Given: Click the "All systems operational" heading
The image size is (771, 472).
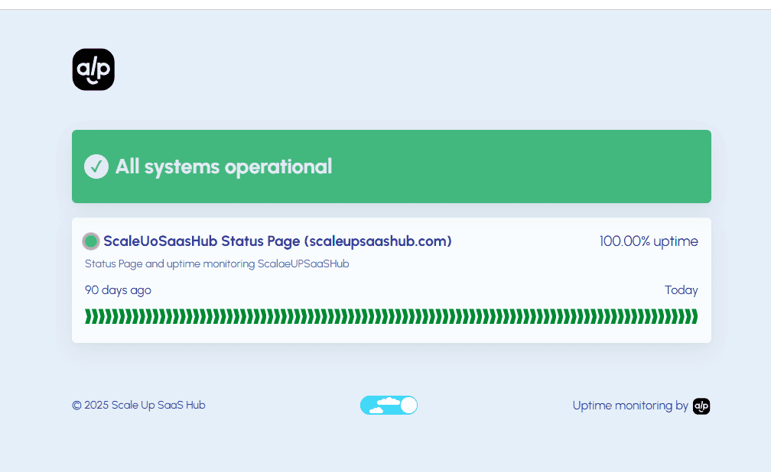Looking at the screenshot, I should pos(223,166).
